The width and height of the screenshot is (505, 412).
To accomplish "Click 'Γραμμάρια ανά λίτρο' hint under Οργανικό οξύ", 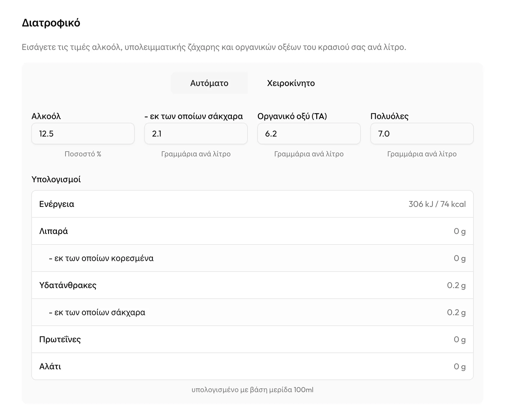I will [309, 154].
